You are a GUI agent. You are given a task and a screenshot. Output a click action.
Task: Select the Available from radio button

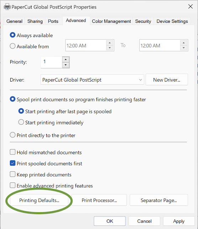point(12,46)
